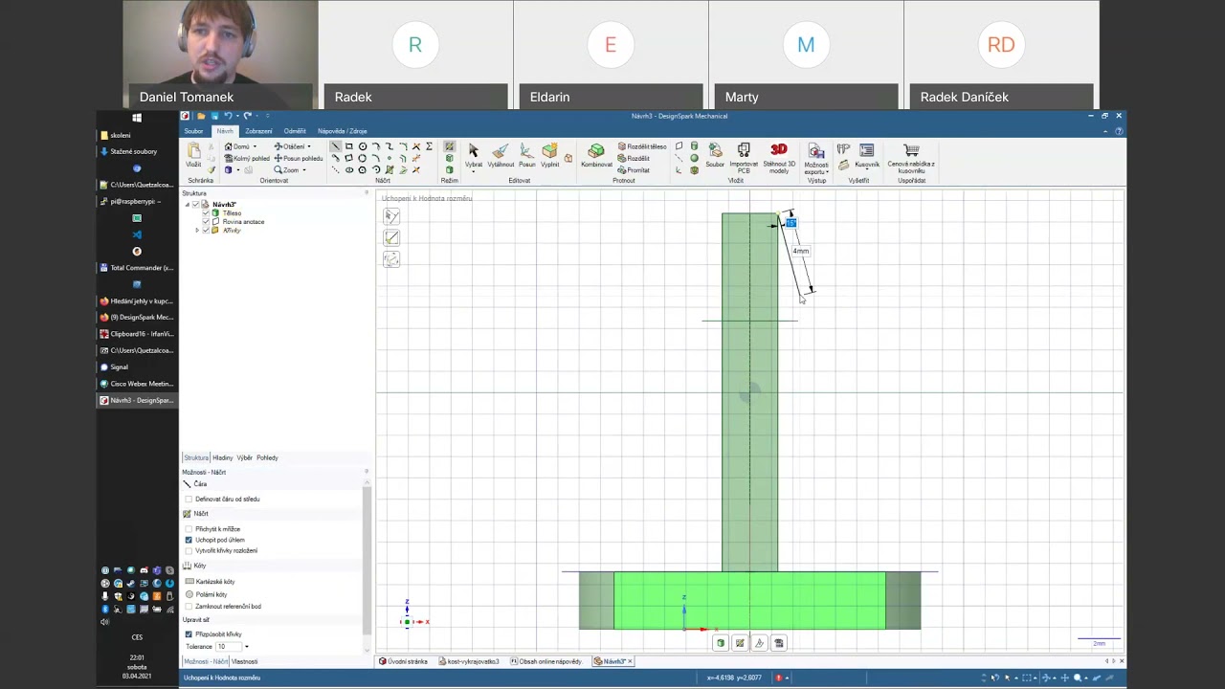Toggle Definovat čáru od středu checkbox
Screen dimensions: 1225x689
[x=189, y=499]
